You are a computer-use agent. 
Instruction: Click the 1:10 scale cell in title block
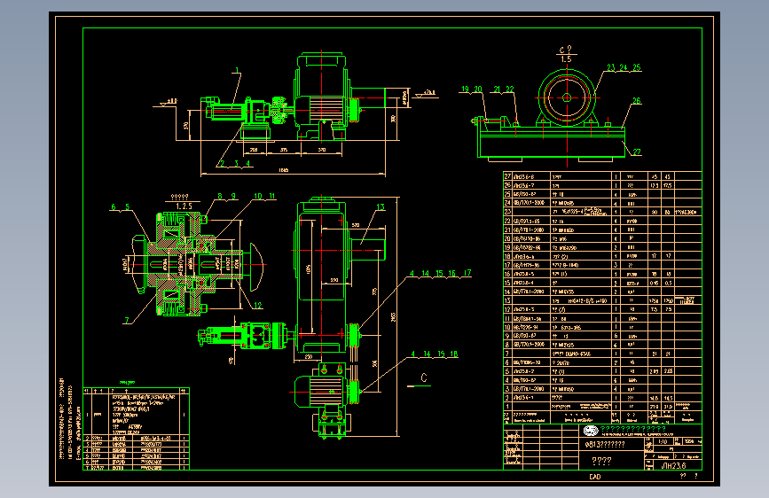coord(663,441)
